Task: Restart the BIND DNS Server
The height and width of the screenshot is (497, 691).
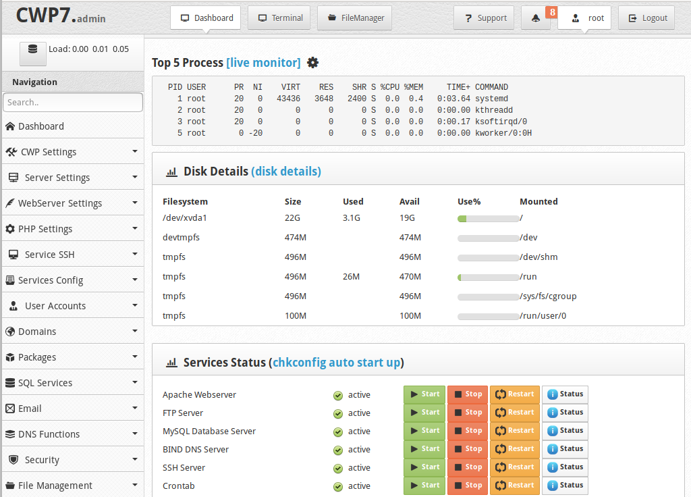Action: point(514,448)
